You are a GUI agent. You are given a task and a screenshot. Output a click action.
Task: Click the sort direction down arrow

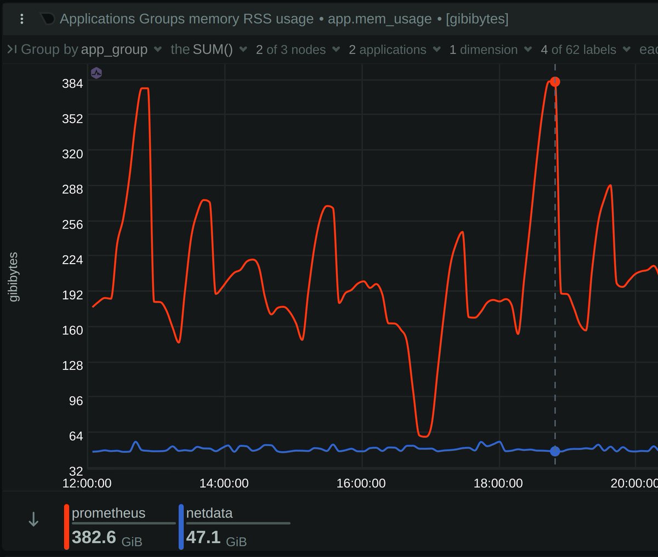point(33,519)
